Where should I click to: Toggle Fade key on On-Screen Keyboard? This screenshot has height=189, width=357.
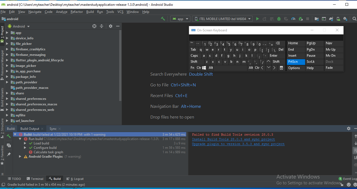[x=333, y=68]
